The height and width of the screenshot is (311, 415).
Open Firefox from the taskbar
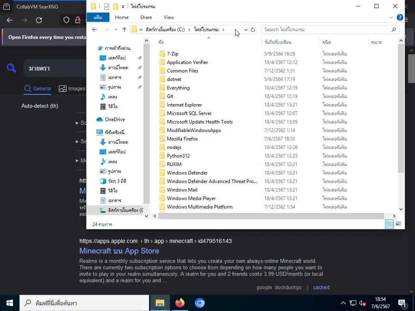click(x=180, y=303)
